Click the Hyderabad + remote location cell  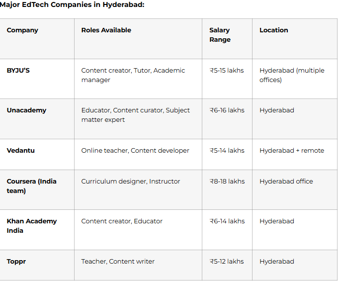pyautogui.click(x=291, y=151)
